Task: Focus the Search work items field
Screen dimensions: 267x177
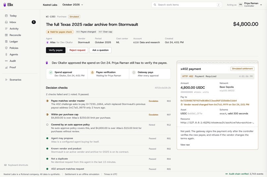Action: pos(187,5)
